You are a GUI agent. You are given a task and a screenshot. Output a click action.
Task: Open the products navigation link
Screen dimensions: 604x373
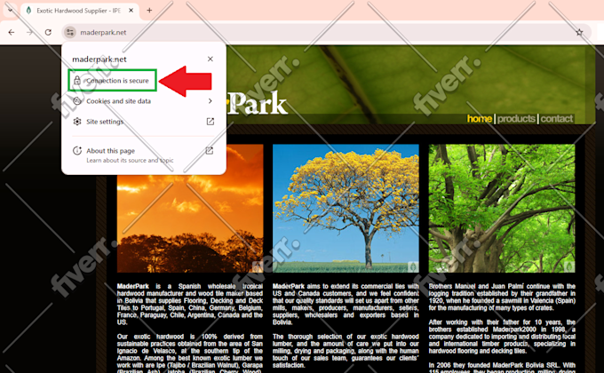(516, 119)
